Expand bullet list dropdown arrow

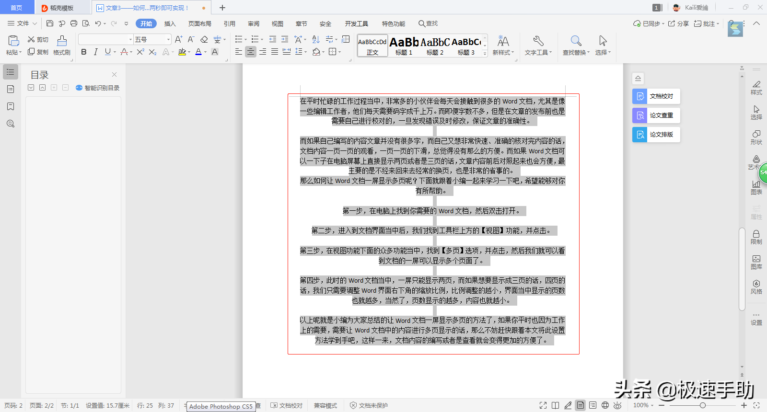(245, 40)
